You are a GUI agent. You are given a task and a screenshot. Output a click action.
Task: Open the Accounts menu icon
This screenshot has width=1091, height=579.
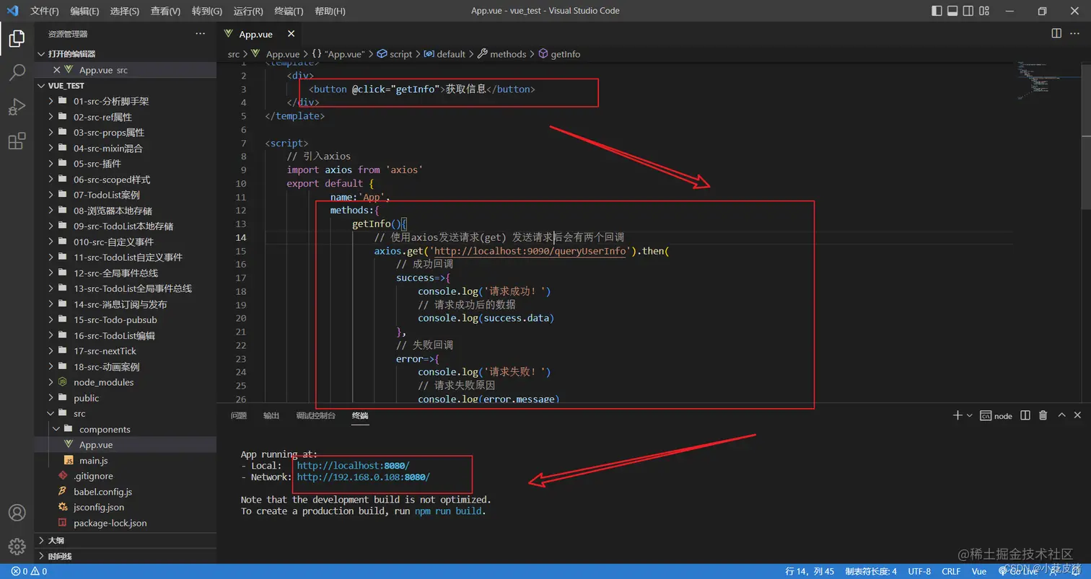[17, 513]
